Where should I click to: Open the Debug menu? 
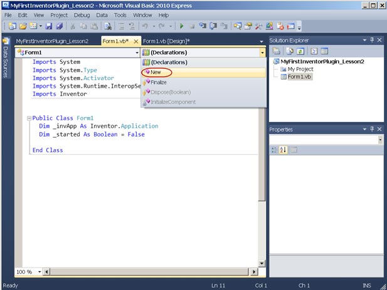pyautogui.click(x=82, y=14)
